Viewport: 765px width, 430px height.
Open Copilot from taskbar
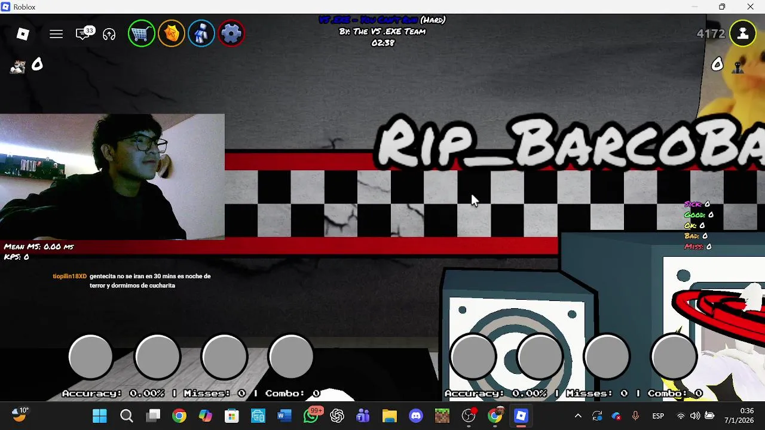click(206, 416)
